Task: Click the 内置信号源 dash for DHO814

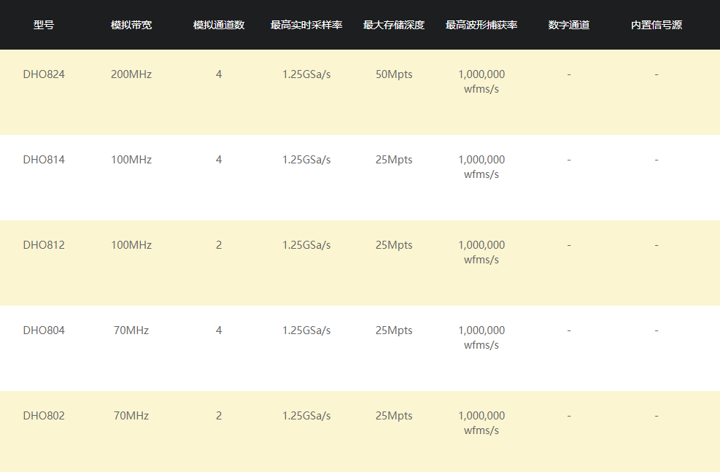Action: pyautogui.click(x=657, y=160)
